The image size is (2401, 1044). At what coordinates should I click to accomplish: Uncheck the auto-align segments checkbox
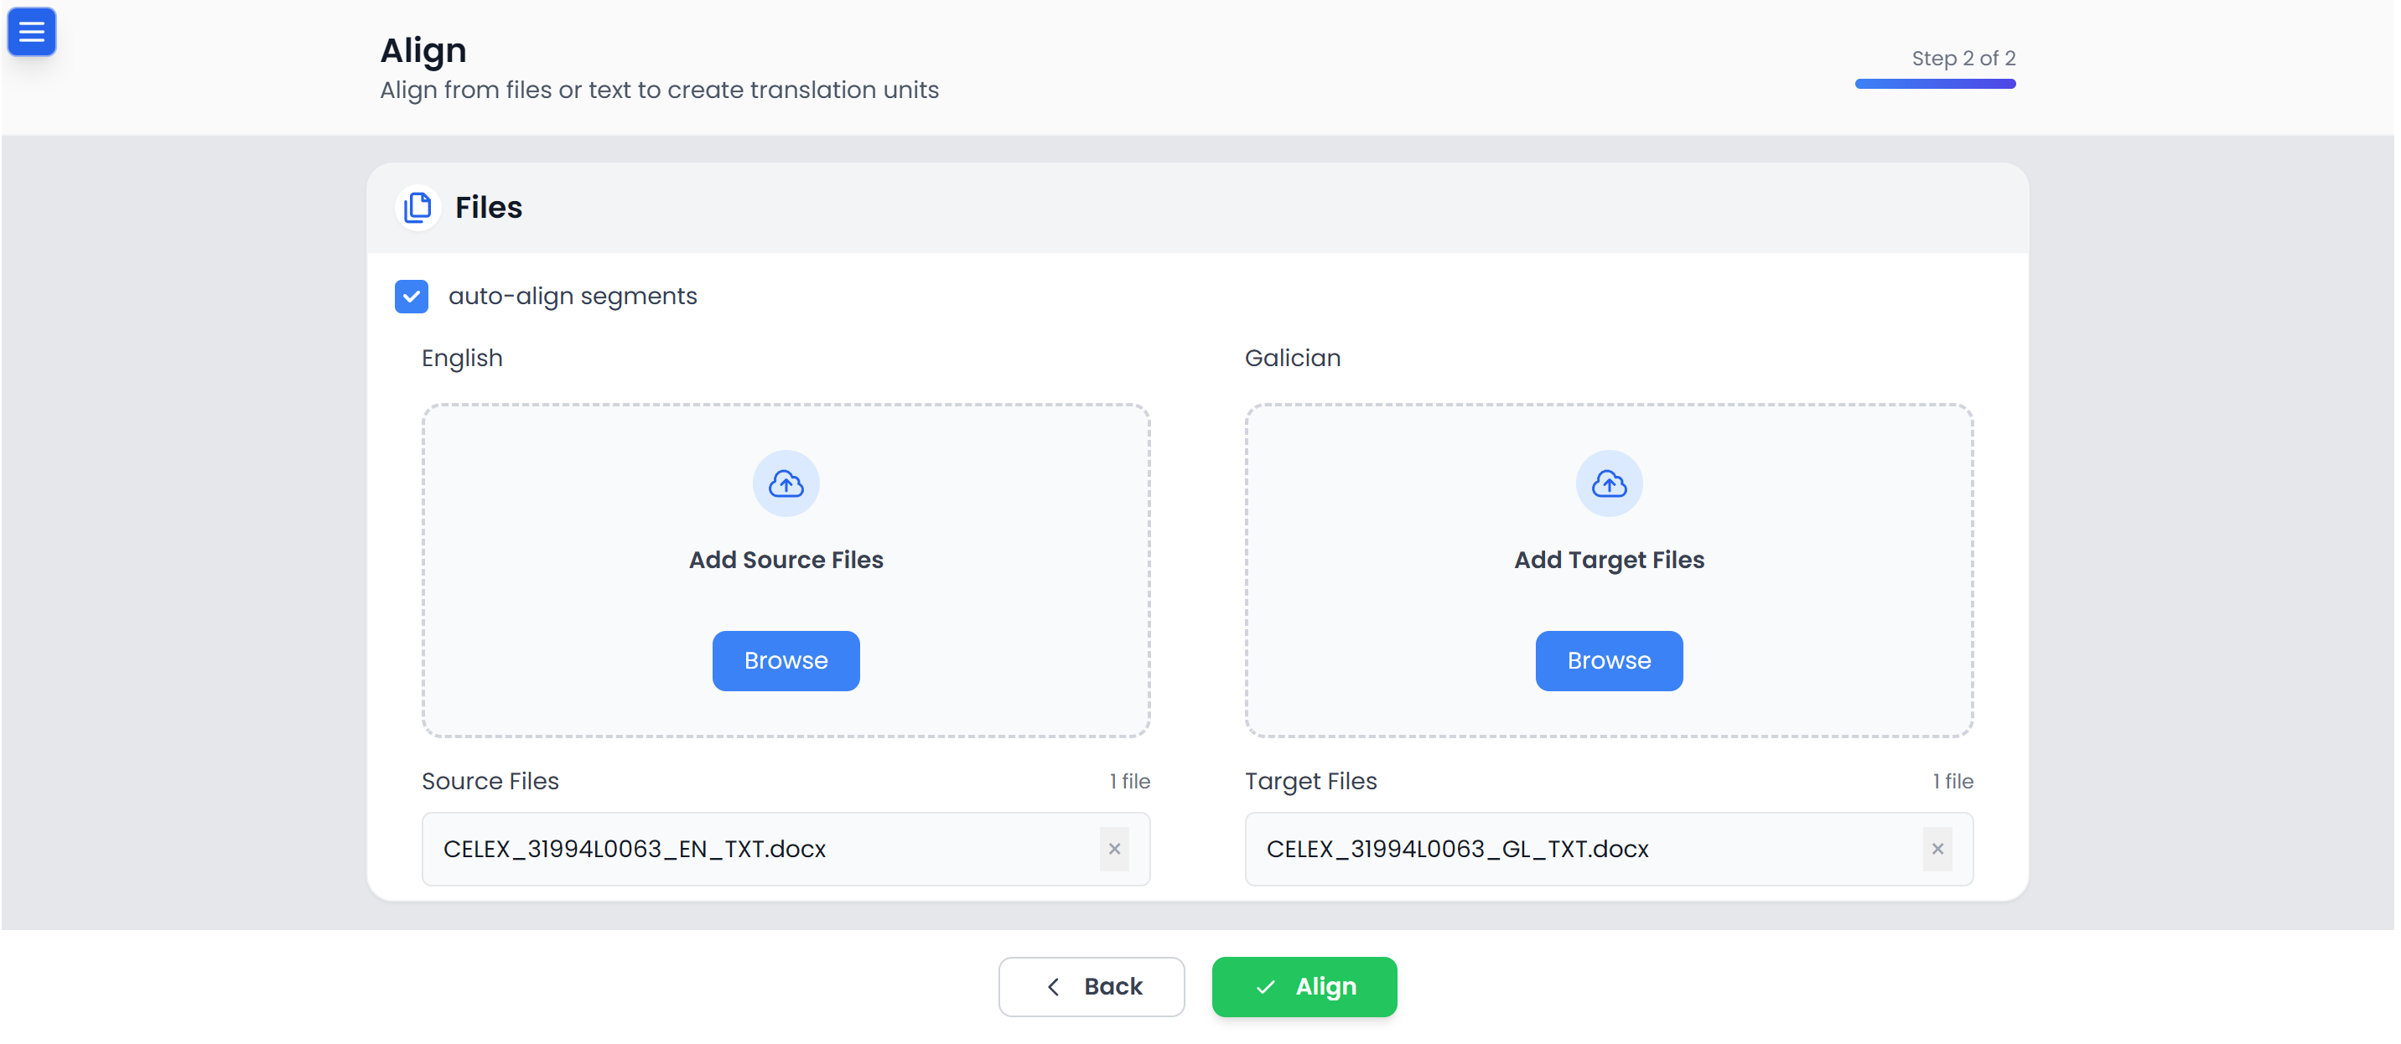tap(411, 296)
